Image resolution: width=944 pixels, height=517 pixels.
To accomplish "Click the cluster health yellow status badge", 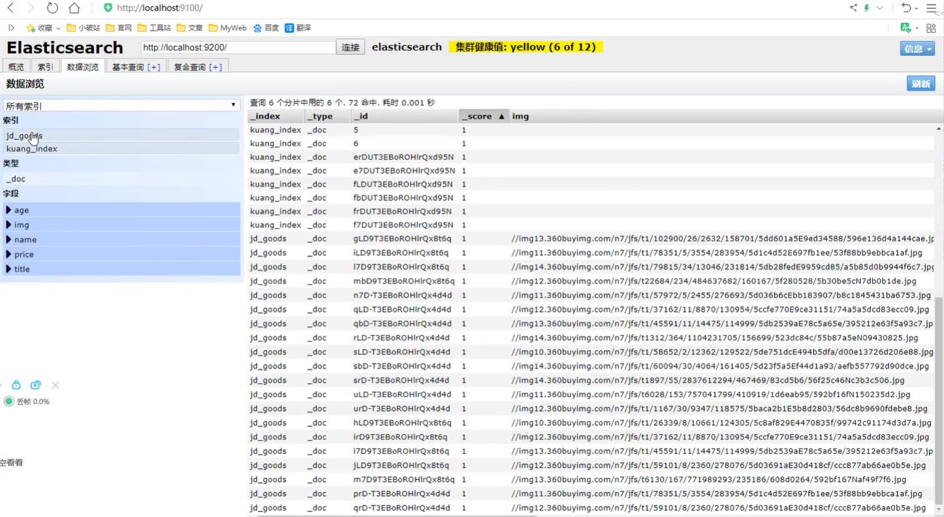I will coord(526,47).
